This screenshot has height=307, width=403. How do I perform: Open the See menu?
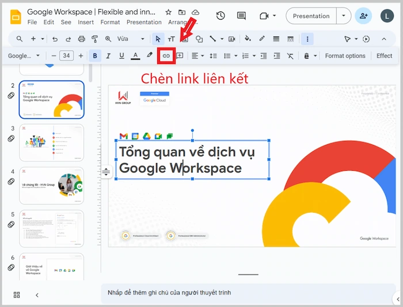[66, 22]
